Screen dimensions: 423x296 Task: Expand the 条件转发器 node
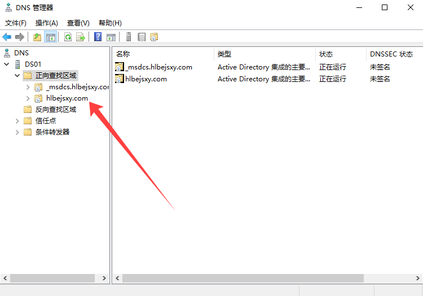pos(17,132)
